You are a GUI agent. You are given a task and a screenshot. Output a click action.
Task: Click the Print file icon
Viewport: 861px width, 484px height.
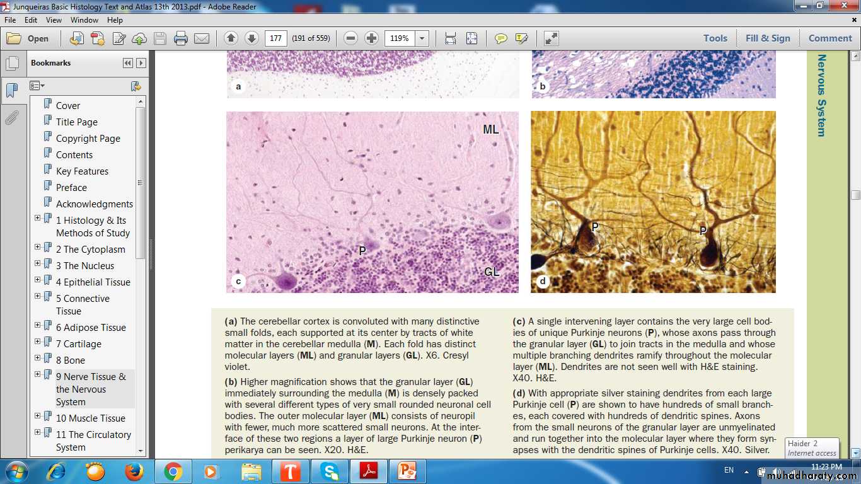(x=181, y=38)
